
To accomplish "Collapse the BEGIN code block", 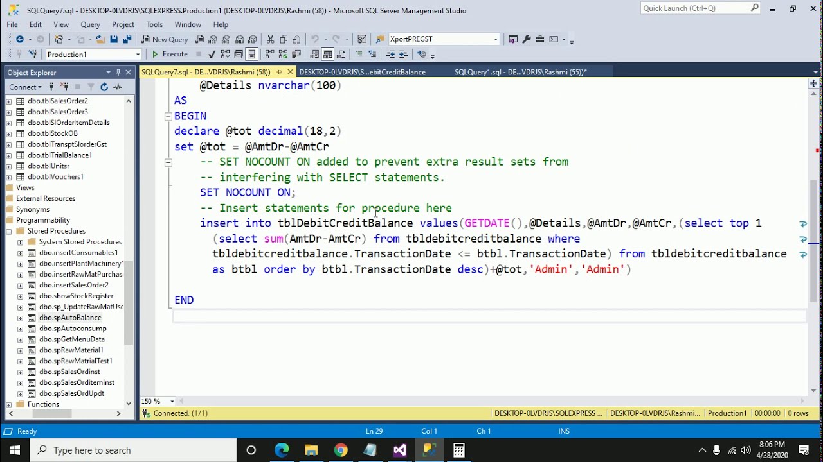I will [x=168, y=116].
